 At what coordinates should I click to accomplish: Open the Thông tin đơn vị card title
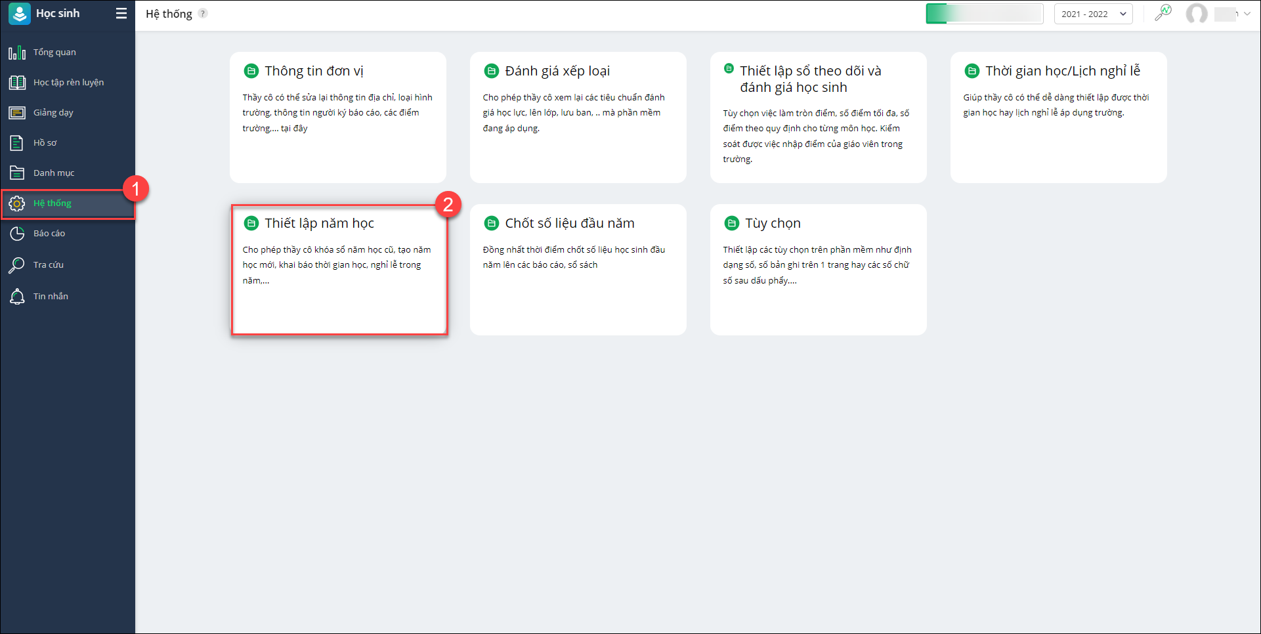click(314, 71)
